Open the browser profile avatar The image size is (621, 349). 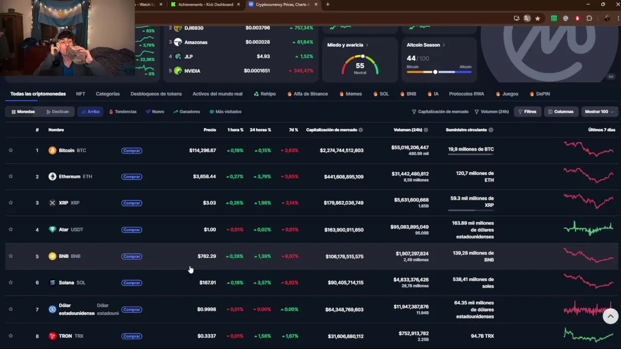(x=606, y=18)
